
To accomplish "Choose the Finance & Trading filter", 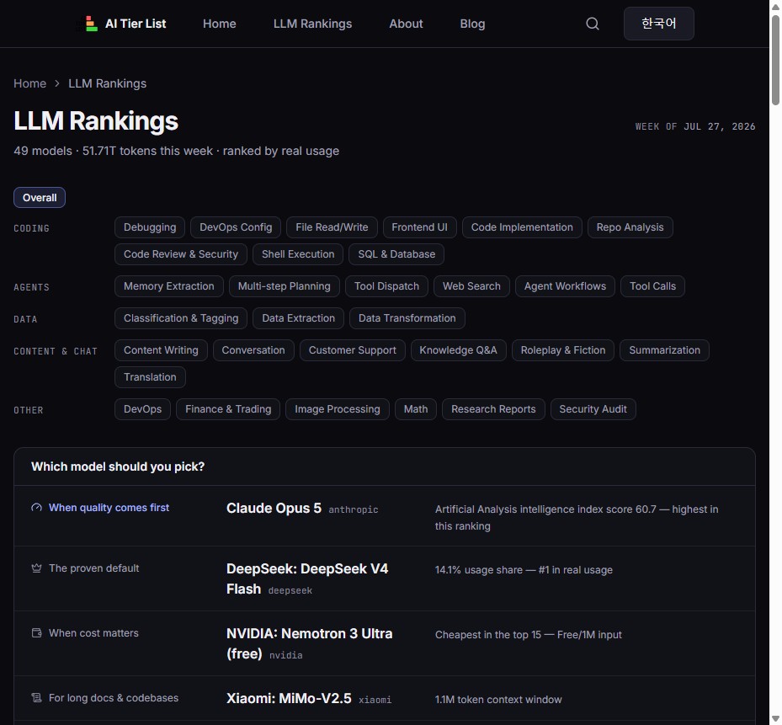I will click(x=228, y=409).
